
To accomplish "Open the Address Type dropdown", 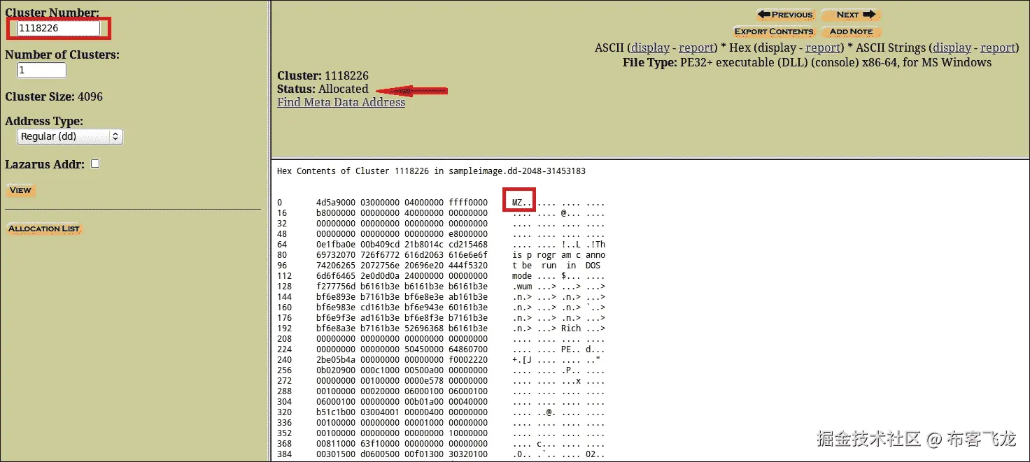I will click(x=69, y=136).
